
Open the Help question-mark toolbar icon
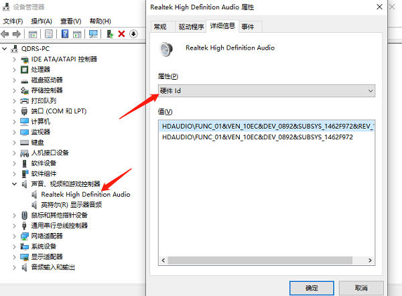point(65,34)
